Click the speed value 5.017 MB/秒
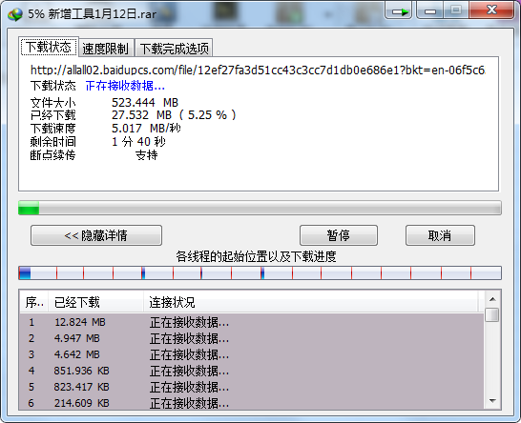Screen dimensions: 521x423 [x=146, y=128]
